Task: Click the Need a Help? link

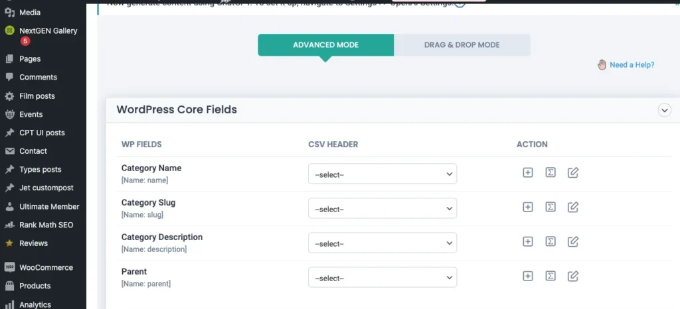Action: pyautogui.click(x=632, y=65)
